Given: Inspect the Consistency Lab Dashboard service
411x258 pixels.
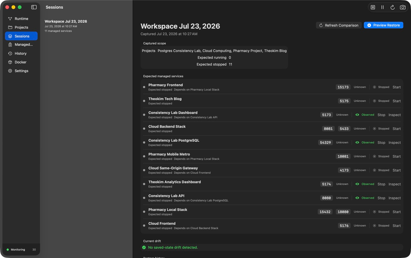Looking at the screenshot, I should 395,115.
